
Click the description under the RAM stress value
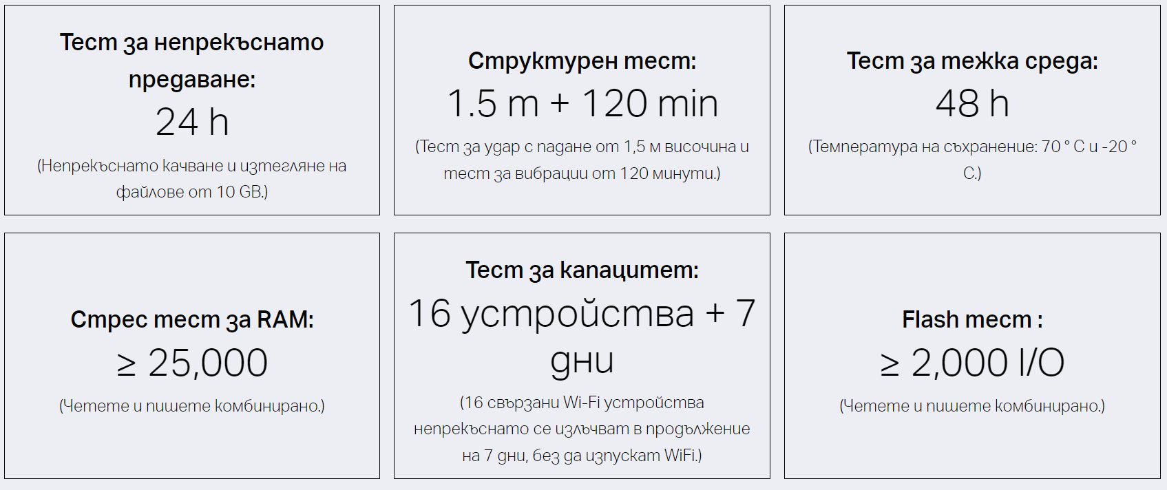click(192, 406)
